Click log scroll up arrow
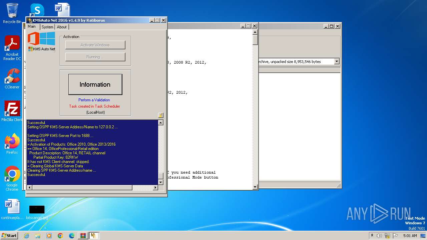This screenshot has width=427, height=240. pos(161,123)
